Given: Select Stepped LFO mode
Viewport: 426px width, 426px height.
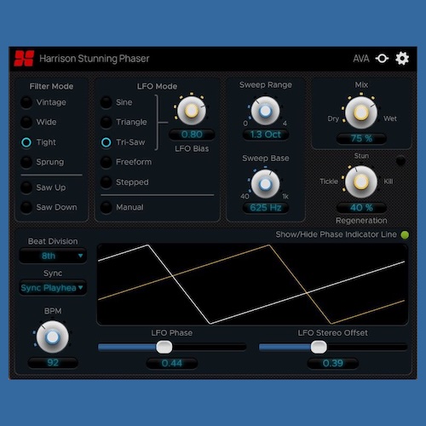Looking at the screenshot, I should tap(106, 182).
